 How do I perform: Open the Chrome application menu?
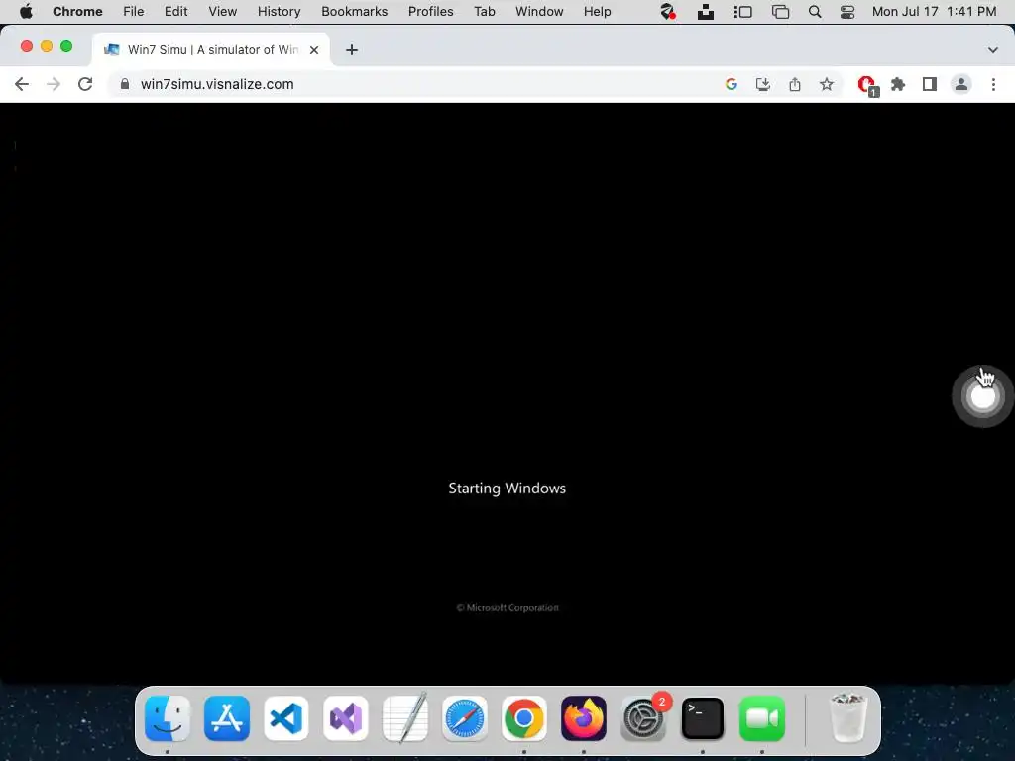77,12
